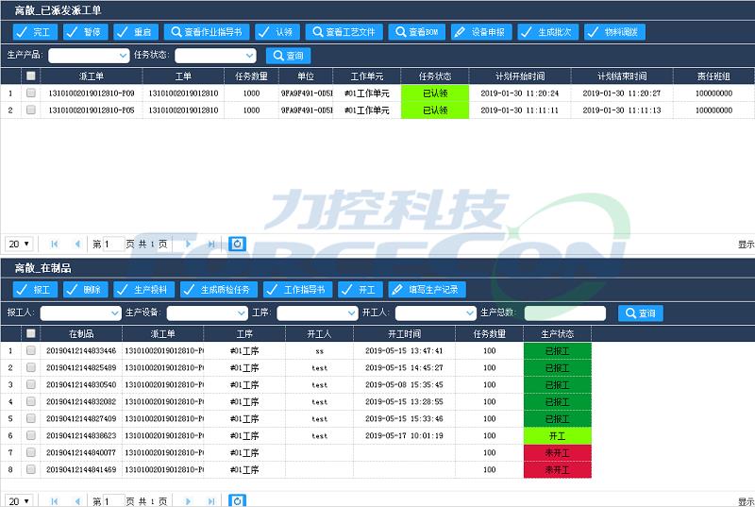Click the 设备申报 pencil button
The image size is (755, 507).
pos(481,32)
